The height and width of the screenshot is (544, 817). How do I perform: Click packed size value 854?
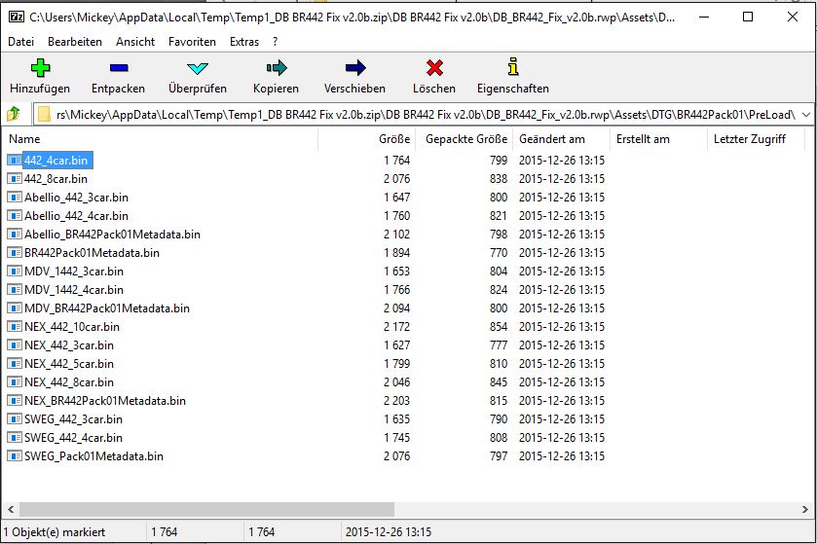pos(499,326)
